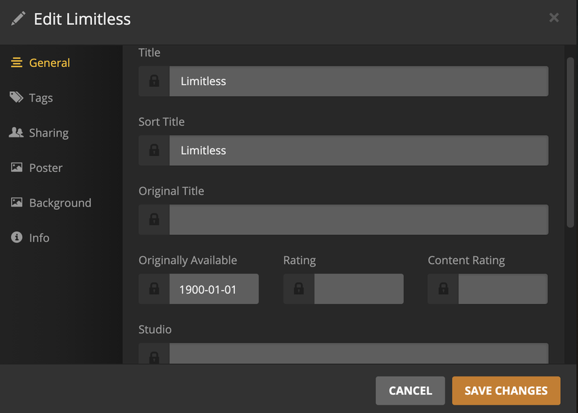578x413 pixels.
Task: Close the Edit Limitless dialog
Action: 554,18
